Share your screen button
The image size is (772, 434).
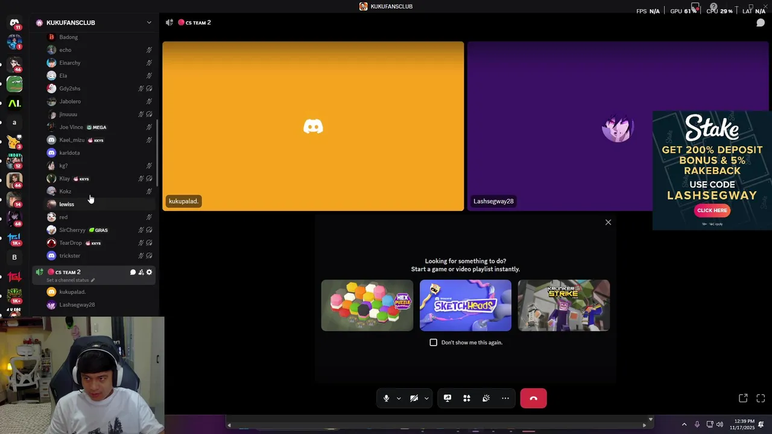[x=448, y=398]
